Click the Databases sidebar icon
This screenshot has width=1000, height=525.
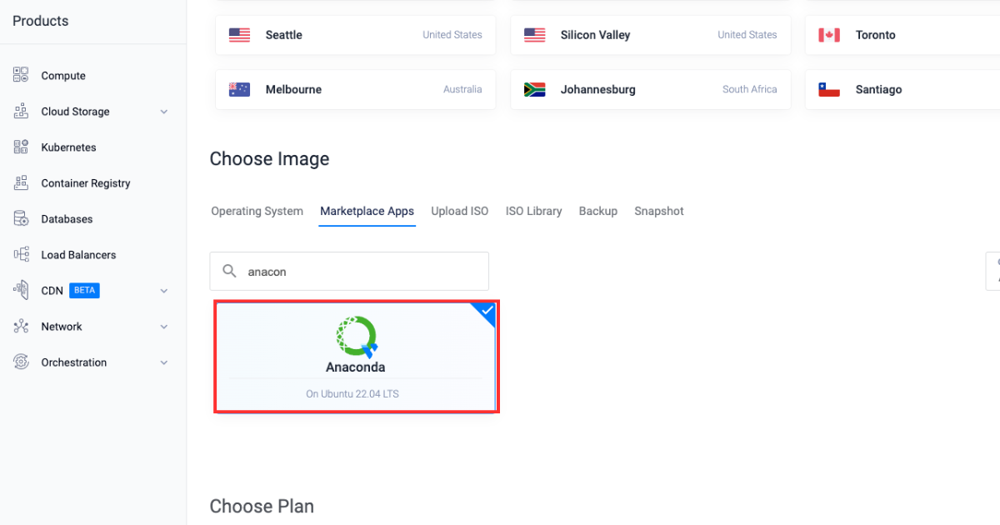[21, 219]
